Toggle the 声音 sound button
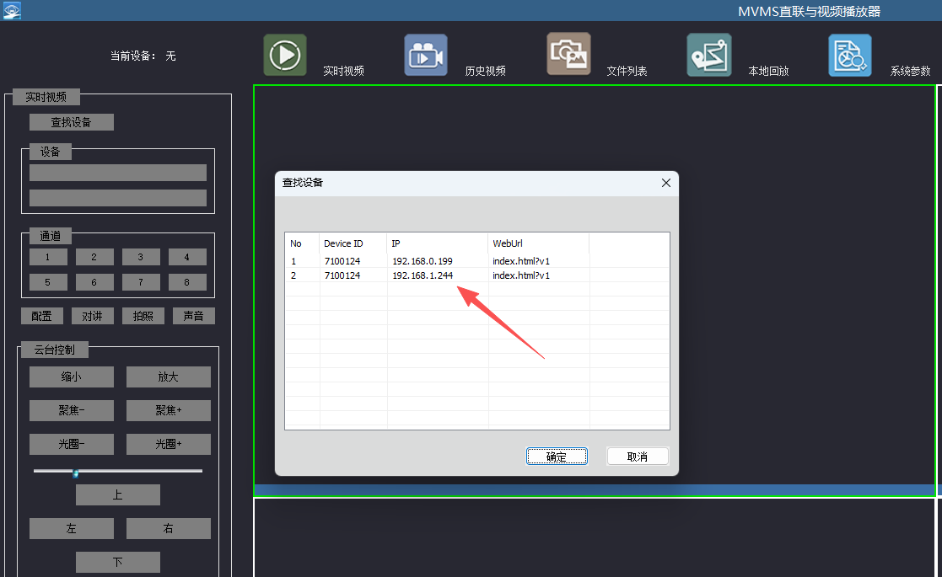The height and width of the screenshot is (577, 942). click(x=193, y=316)
